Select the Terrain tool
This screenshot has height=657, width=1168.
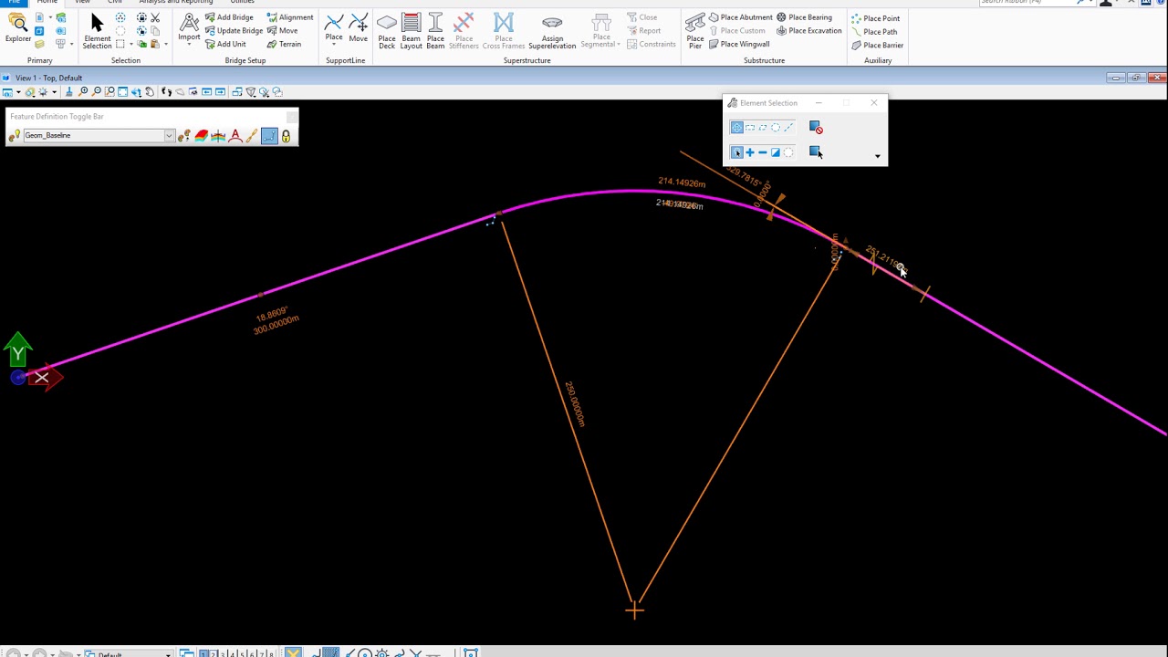(x=284, y=44)
